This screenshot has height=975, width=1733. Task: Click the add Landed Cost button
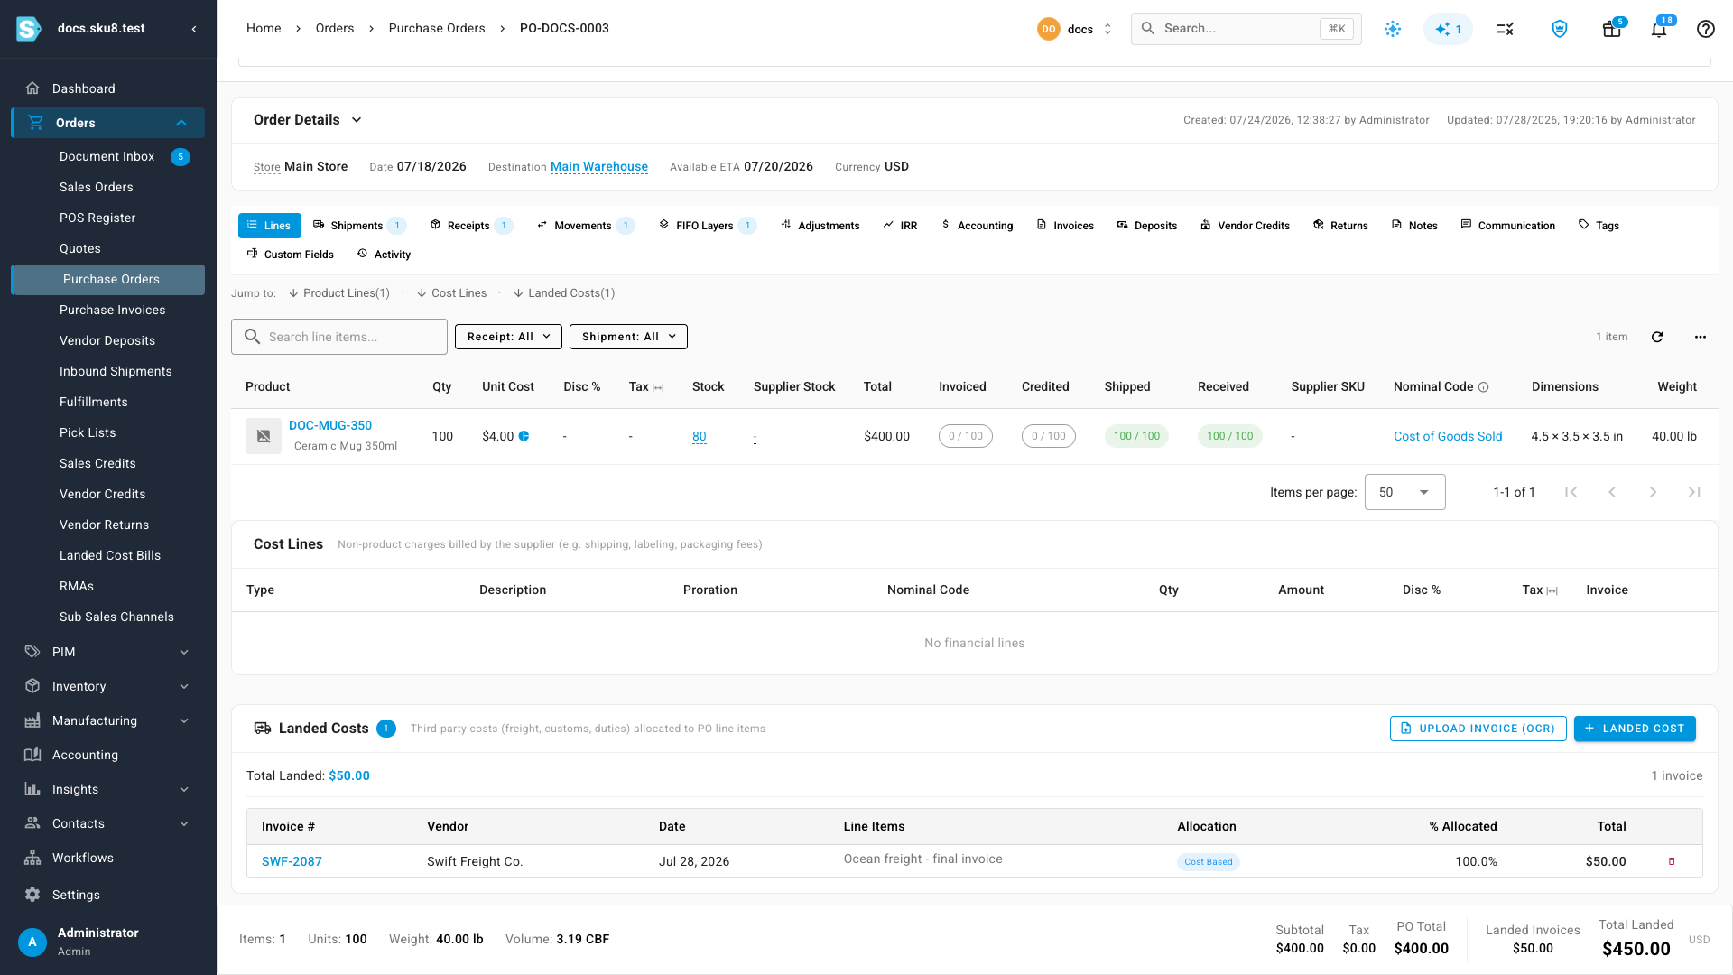1635,729
